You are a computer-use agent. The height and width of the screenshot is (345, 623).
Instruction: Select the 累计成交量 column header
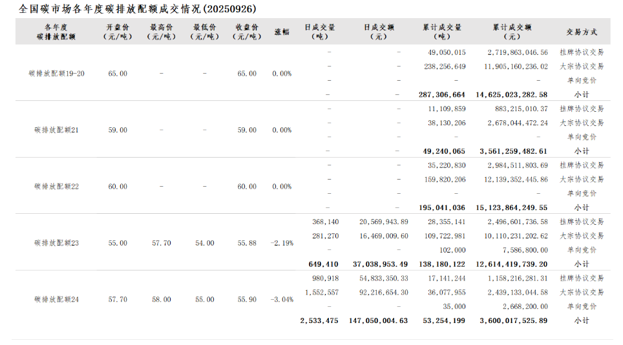click(442, 32)
